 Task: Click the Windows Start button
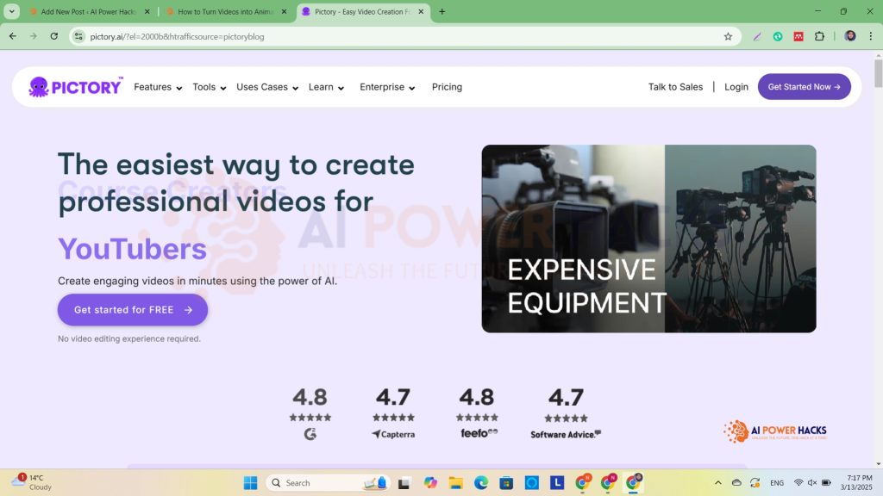250,483
